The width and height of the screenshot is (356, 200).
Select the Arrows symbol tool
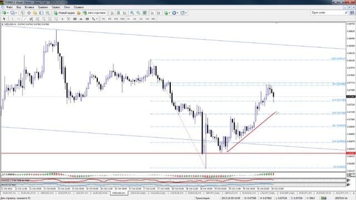[x=93, y=19]
